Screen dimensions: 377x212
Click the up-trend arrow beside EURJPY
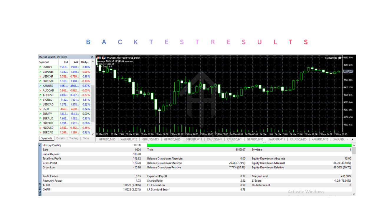click(40, 113)
